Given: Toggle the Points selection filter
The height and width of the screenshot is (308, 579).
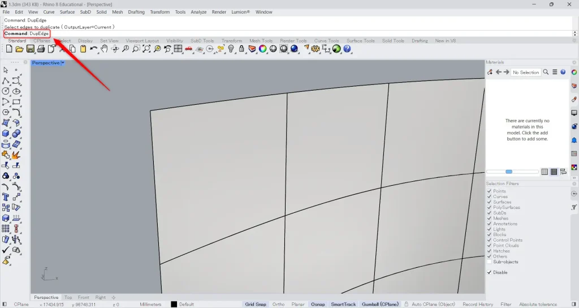Looking at the screenshot, I should tap(489, 191).
